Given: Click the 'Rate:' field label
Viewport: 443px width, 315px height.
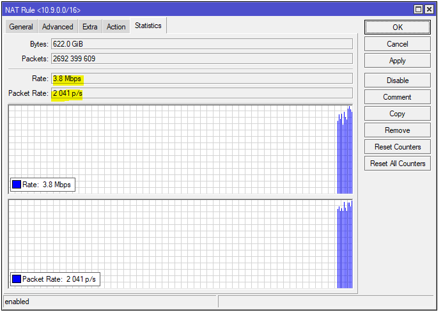Looking at the screenshot, I should click(x=40, y=79).
